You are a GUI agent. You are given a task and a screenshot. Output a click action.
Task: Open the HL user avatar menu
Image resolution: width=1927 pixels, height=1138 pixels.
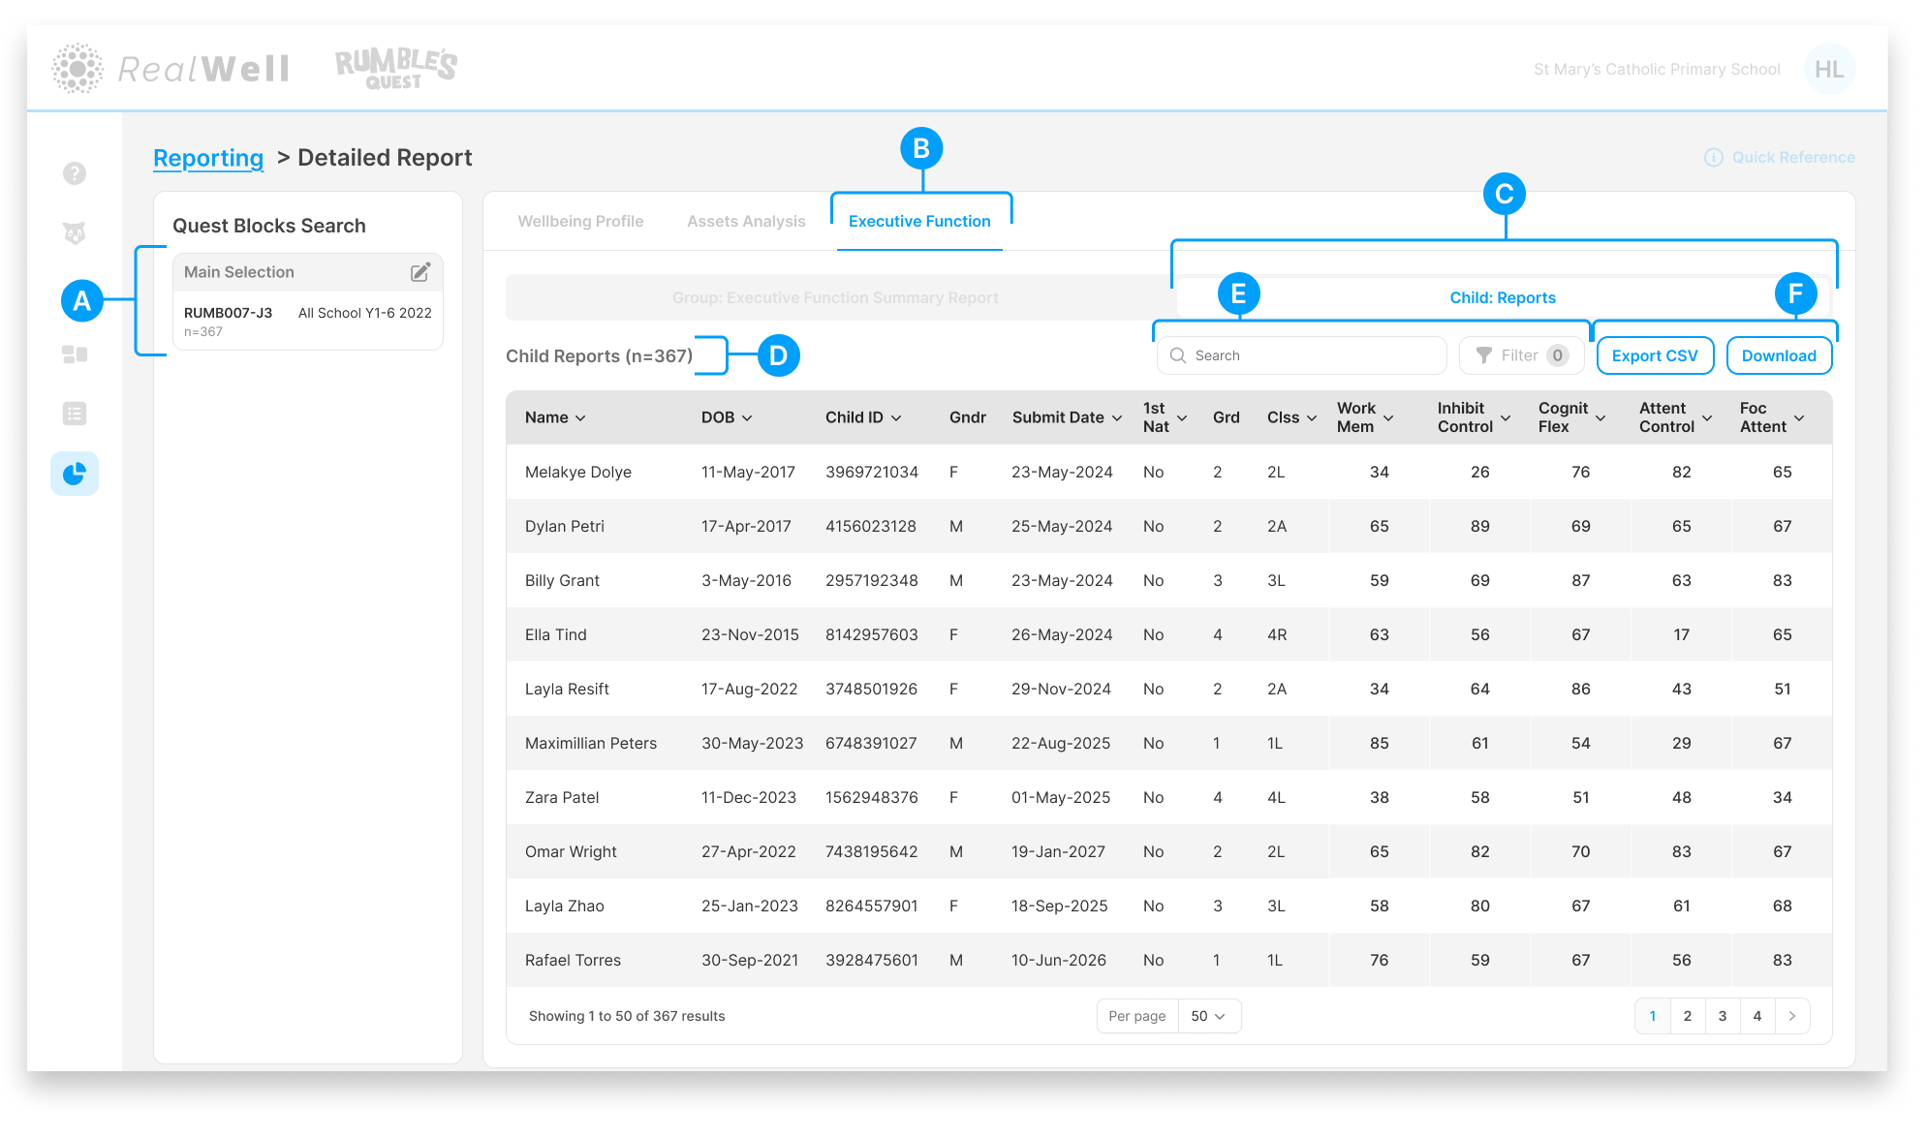[x=1828, y=69]
